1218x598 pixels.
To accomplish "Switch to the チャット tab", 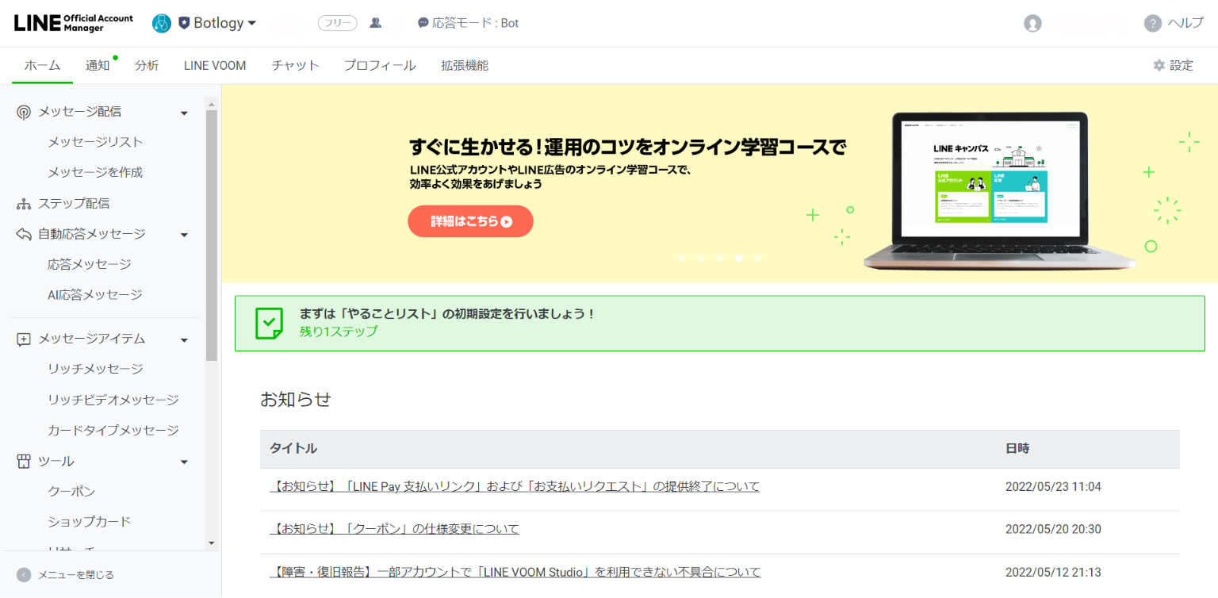I will point(295,65).
